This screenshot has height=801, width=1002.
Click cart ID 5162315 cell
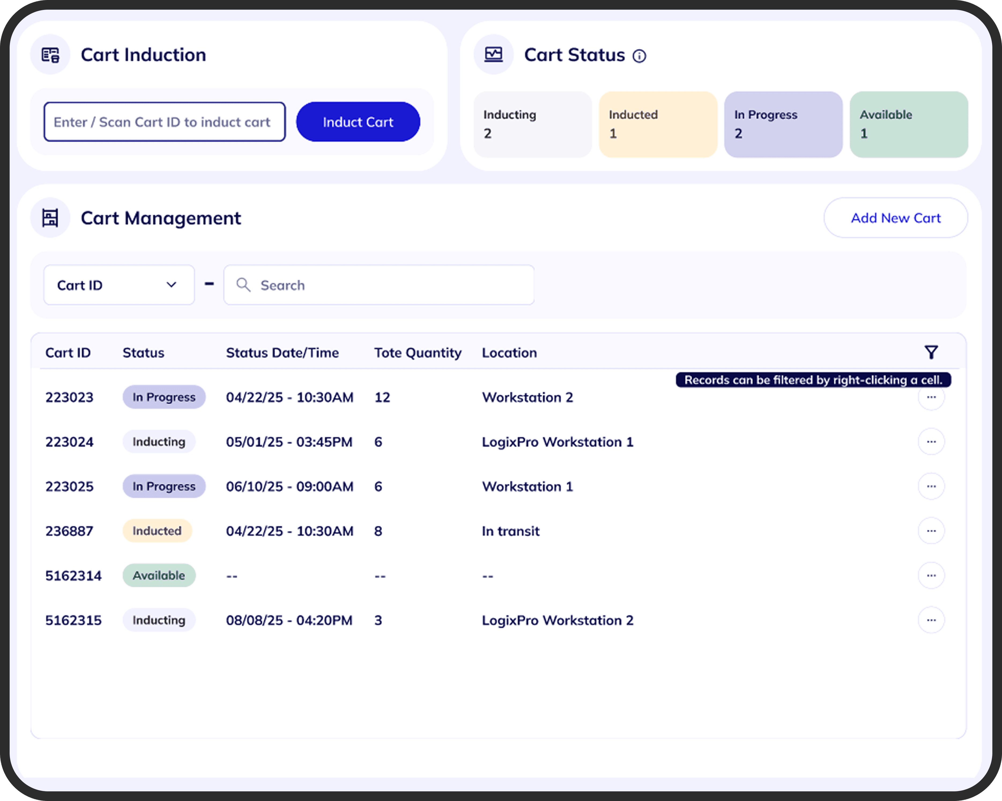(73, 621)
